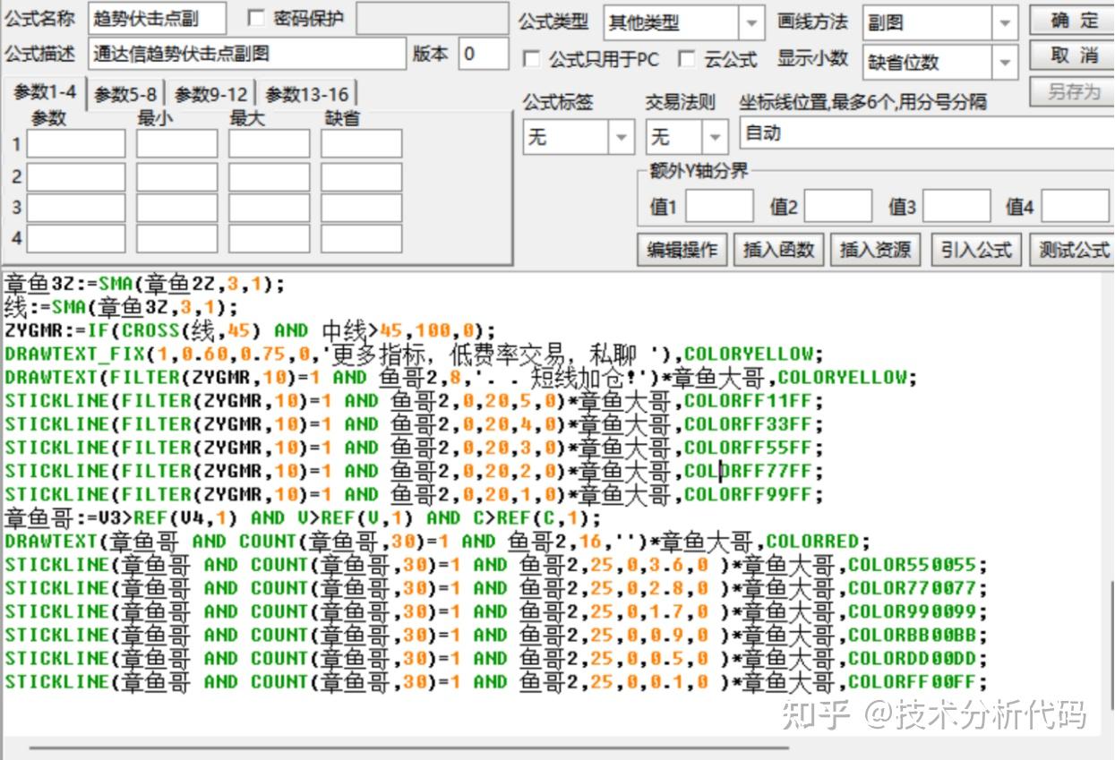
Task: Click the 另存为 button
Action: click(1072, 90)
